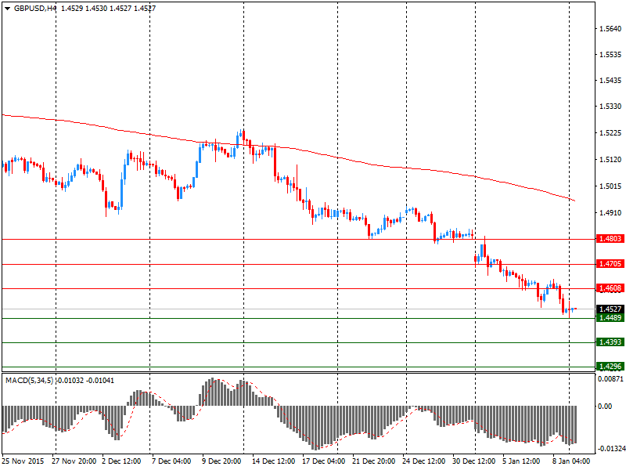Select the 1.4393 green support label
The image size is (626, 470).
(610, 342)
